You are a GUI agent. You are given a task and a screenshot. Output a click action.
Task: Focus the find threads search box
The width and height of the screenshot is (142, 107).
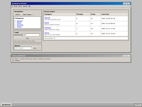23,48
